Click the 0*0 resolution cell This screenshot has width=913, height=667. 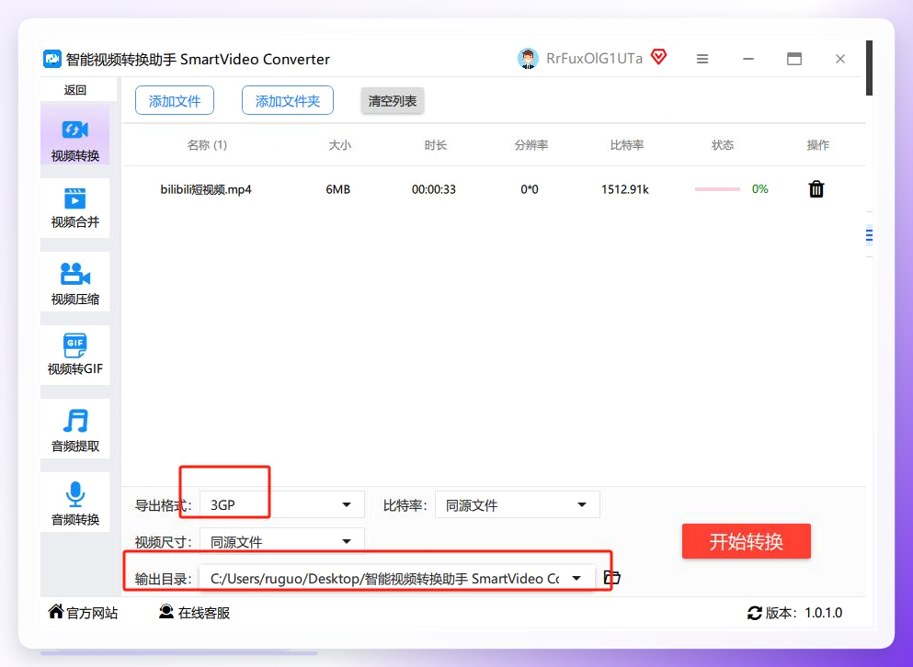pyautogui.click(x=530, y=189)
